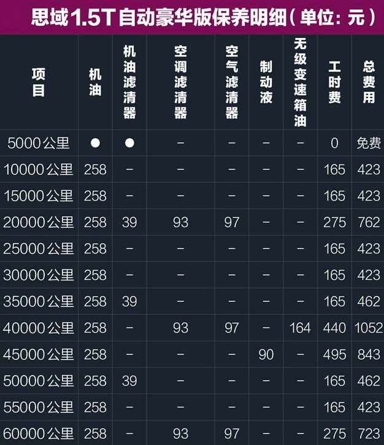Select the 45000公里 row label
This screenshot has width=384, height=445.
[39, 355]
